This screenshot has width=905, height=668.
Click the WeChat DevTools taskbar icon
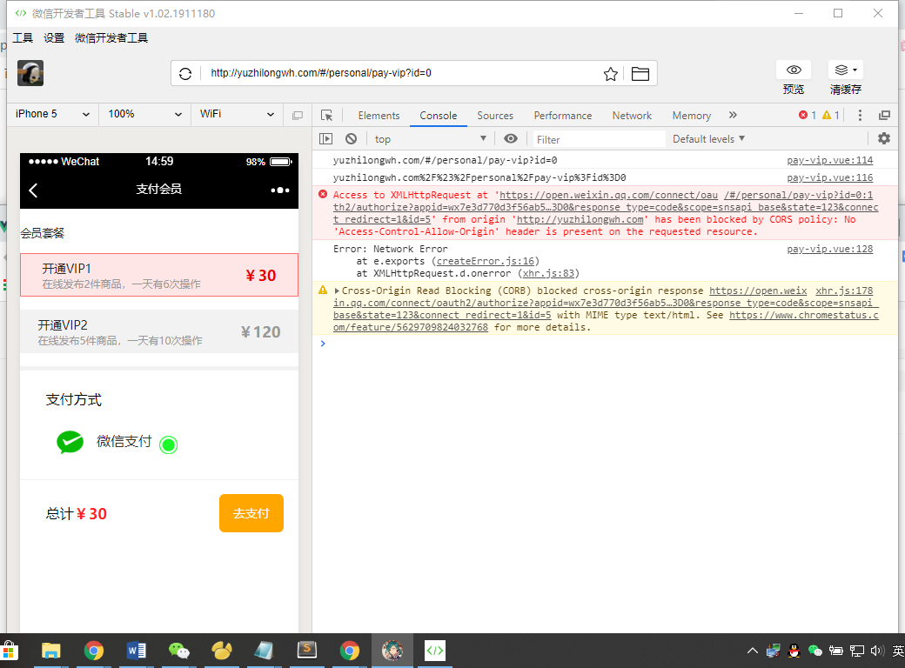[434, 651]
